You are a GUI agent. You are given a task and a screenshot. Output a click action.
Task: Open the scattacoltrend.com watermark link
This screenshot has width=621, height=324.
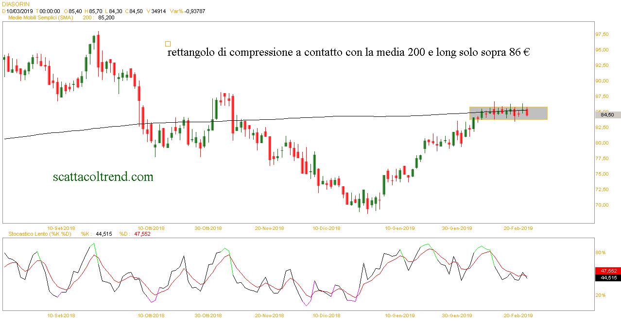[x=103, y=177]
